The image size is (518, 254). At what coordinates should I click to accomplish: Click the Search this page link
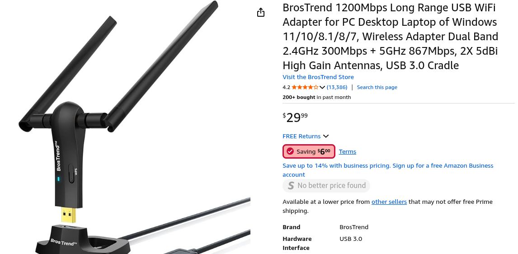point(377,87)
